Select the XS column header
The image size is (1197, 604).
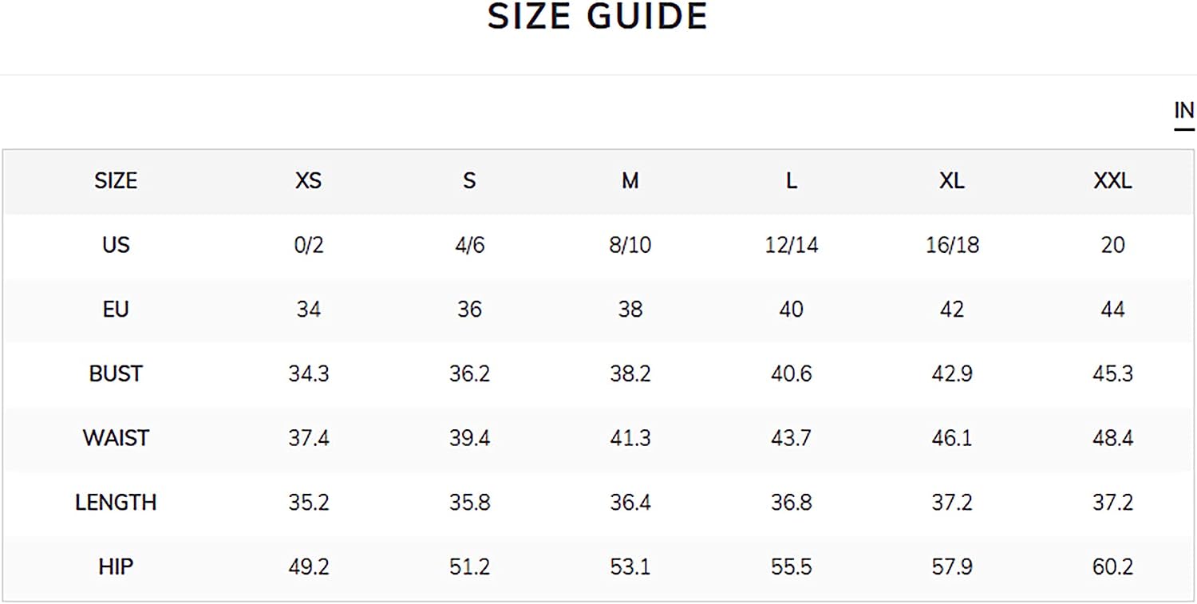point(308,181)
